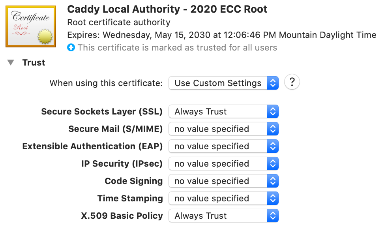
Task: Click the Time Stamping dropdown arrows icon
Action: coord(273,198)
